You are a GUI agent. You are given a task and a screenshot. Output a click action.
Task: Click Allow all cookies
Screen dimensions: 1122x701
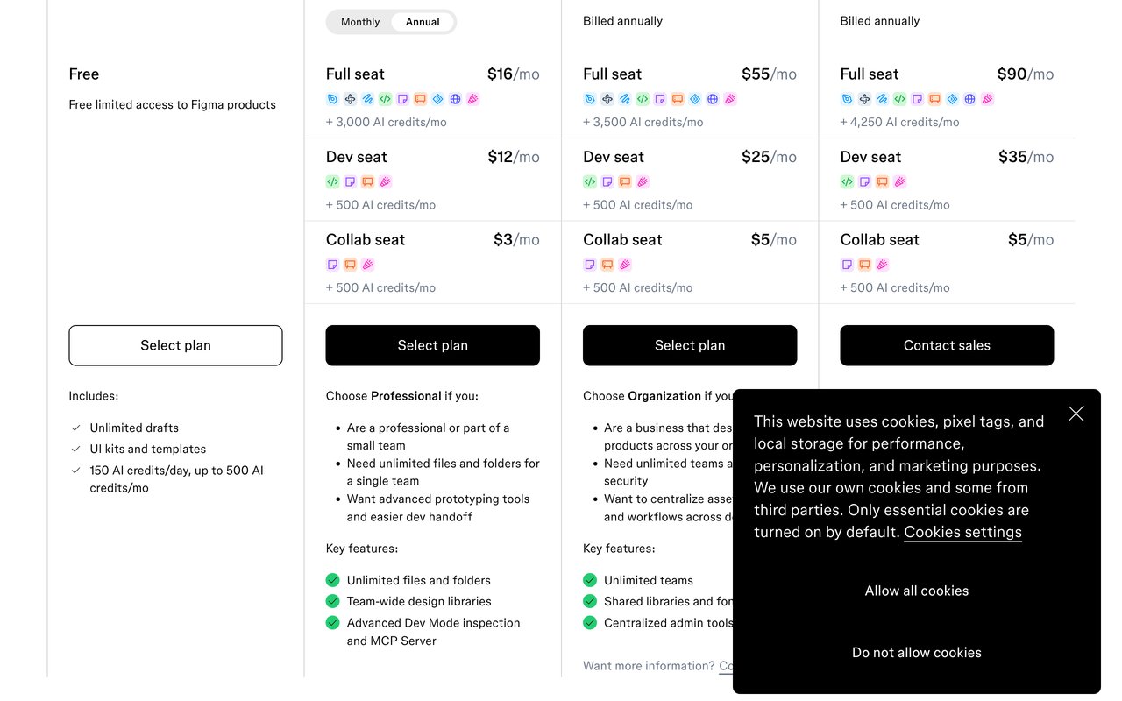(x=917, y=591)
